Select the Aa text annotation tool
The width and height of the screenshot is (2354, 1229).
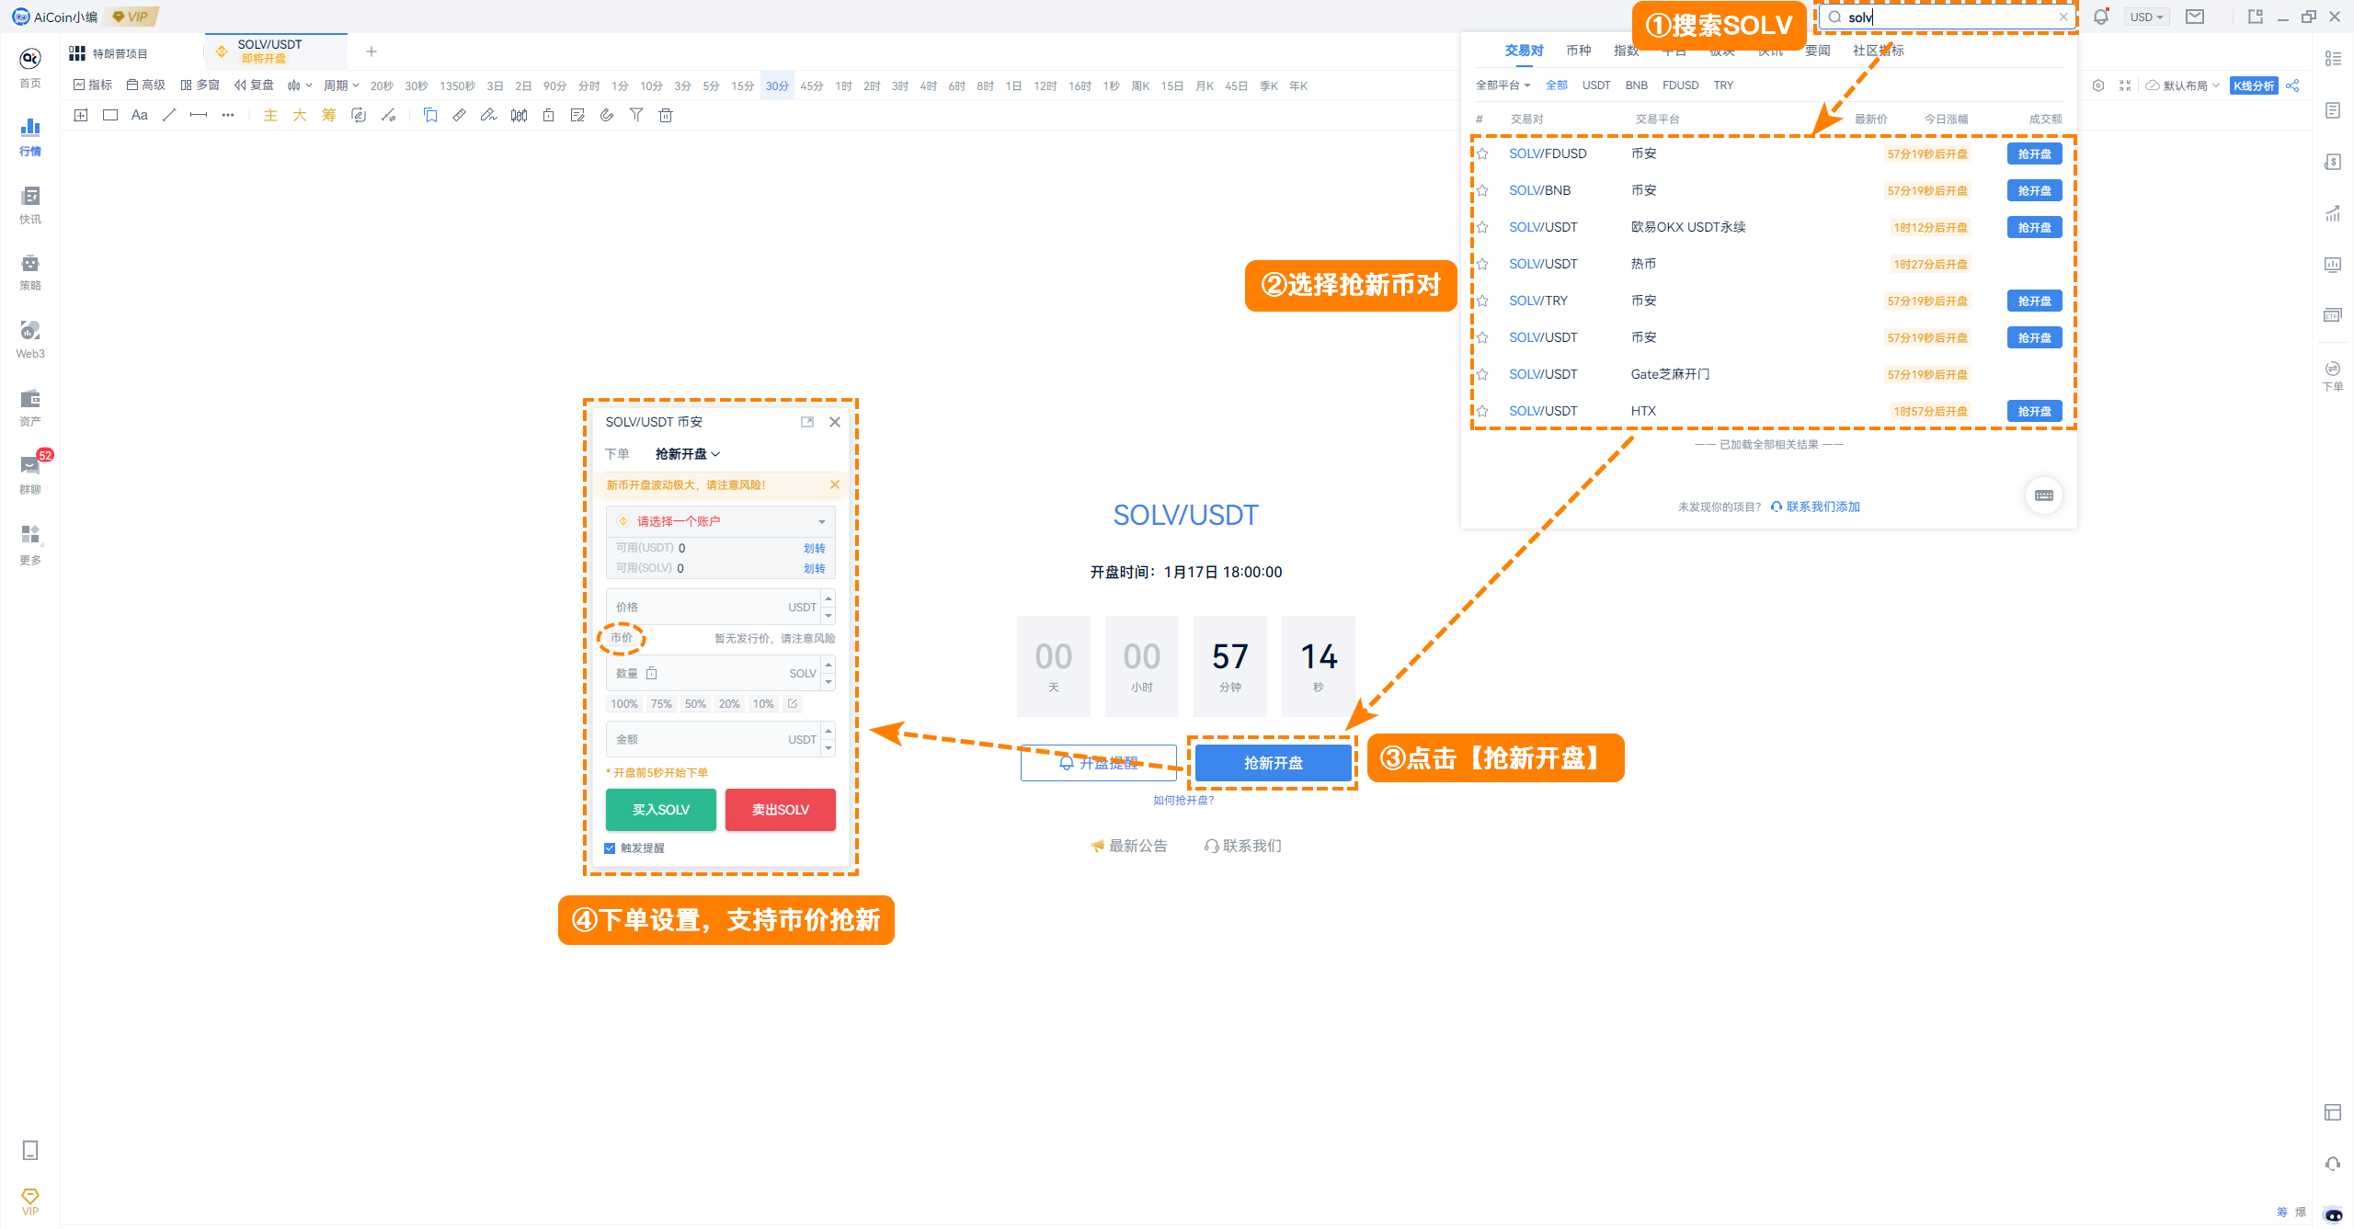[x=140, y=115]
